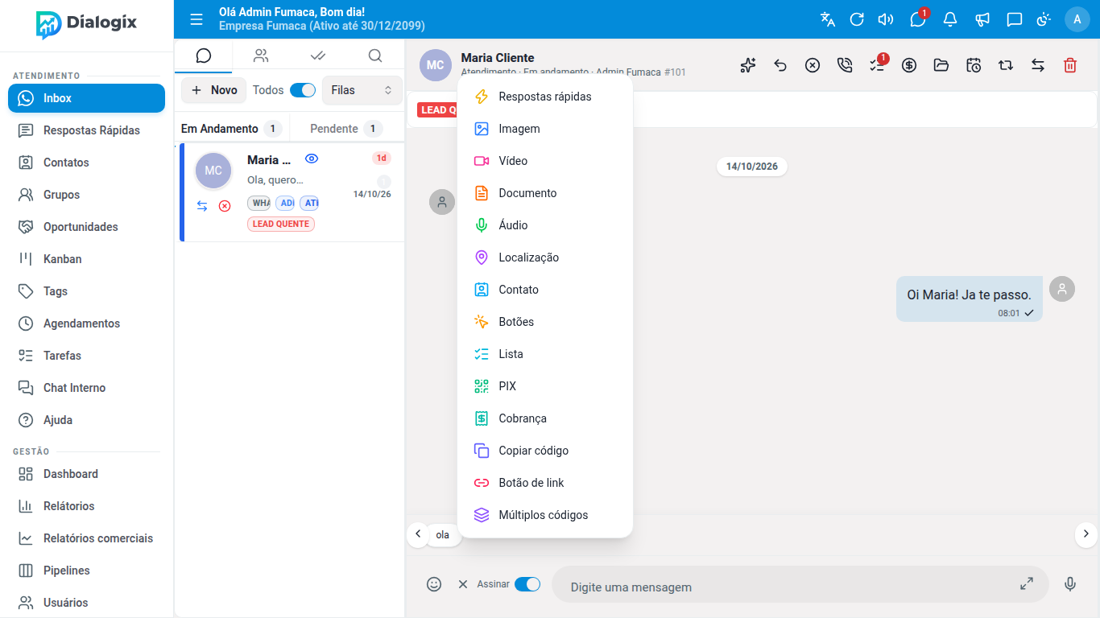
Task: Open the bell notifications icon
Action: [950, 19]
